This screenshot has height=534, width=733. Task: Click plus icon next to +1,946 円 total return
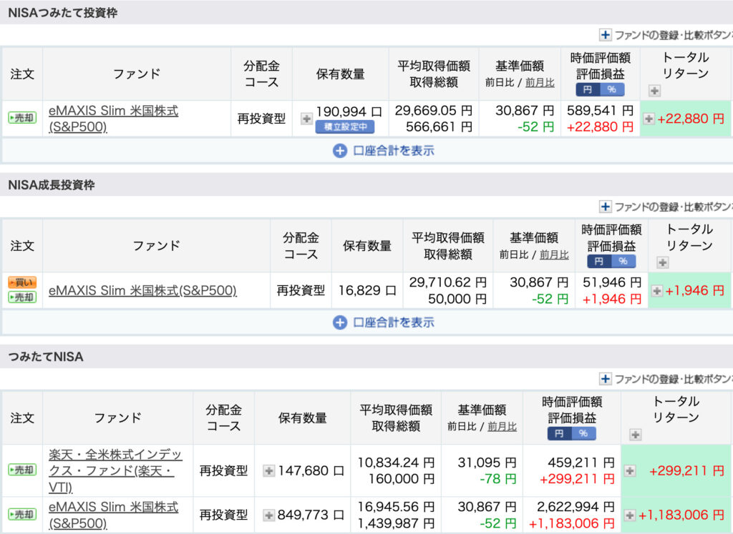pos(656,291)
